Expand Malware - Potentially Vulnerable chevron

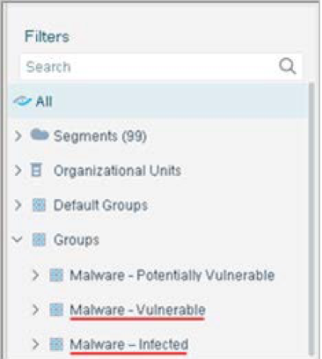35,275
